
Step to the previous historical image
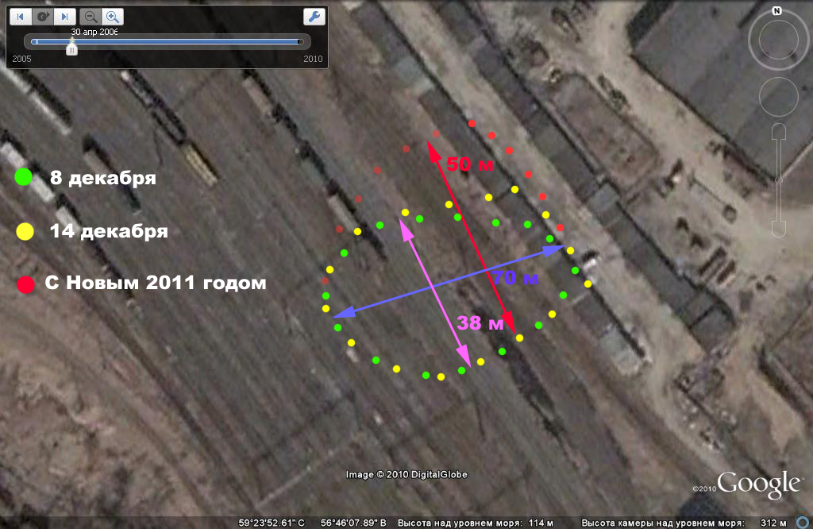click(x=21, y=16)
